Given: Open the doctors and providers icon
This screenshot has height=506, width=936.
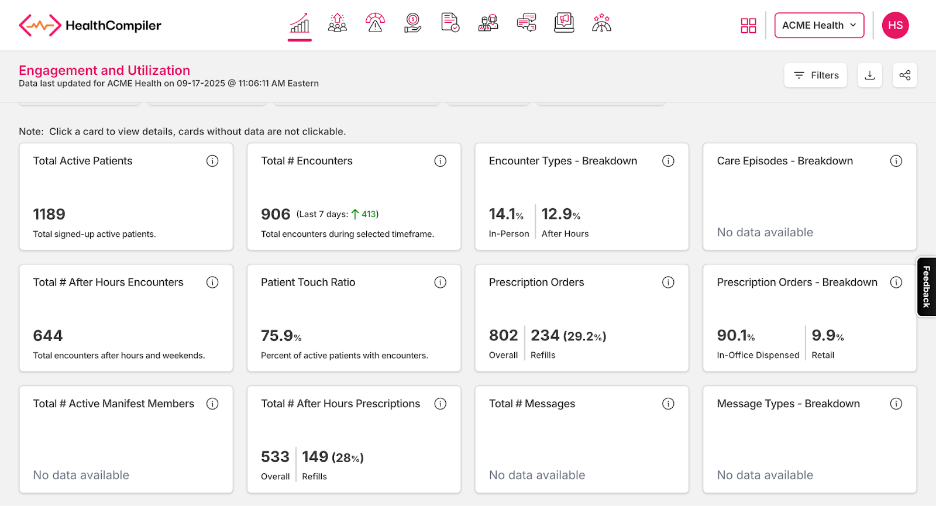Looking at the screenshot, I should click(488, 23).
